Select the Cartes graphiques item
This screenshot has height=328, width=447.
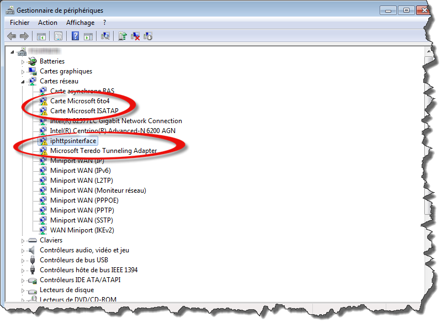point(66,71)
